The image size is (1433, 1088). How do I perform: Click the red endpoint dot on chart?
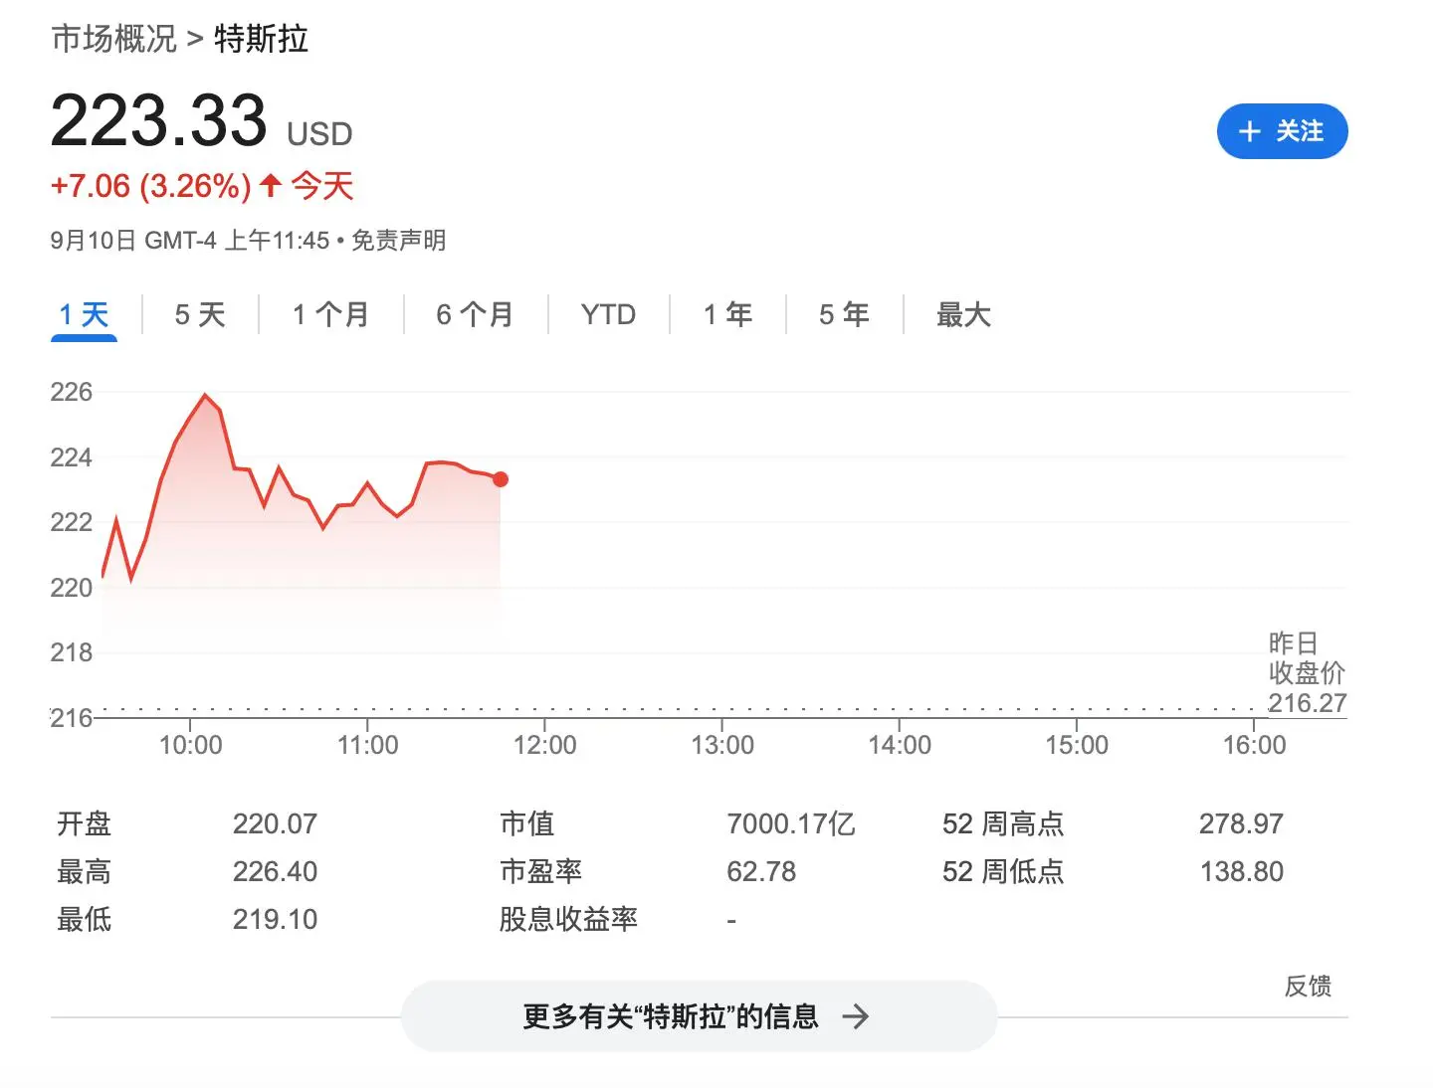[501, 479]
